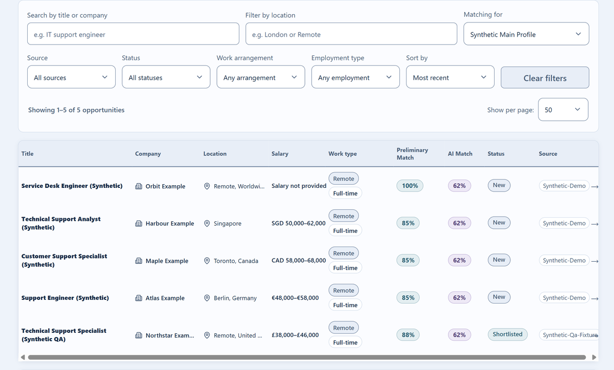614x370 pixels.
Task: Click the building icon beside Northstar Exam...
Action: [139, 335]
